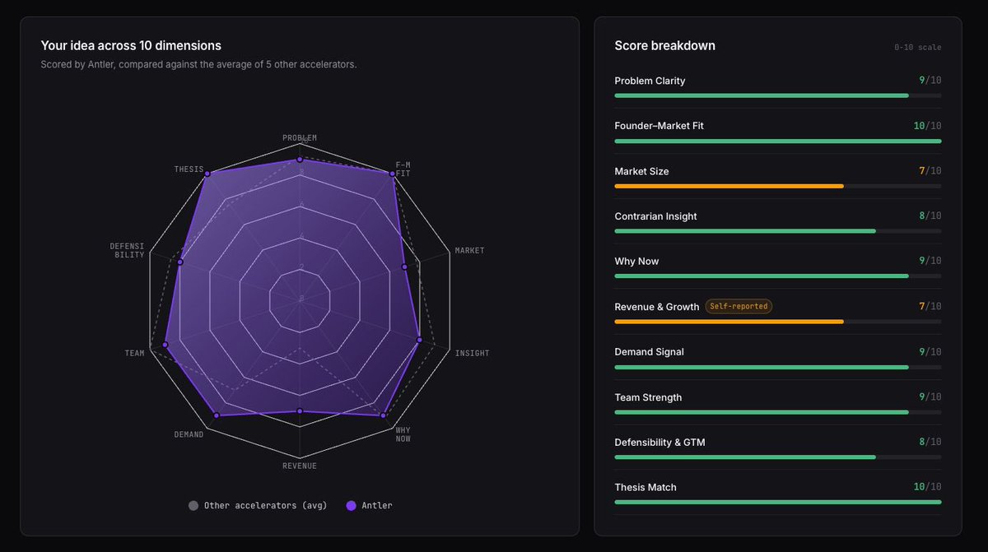Click the Problem Clarity row label
The height and width of the screenshot is (552, 988).
650,81
